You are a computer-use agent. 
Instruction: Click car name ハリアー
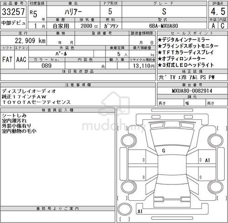(x=73, y=12)
